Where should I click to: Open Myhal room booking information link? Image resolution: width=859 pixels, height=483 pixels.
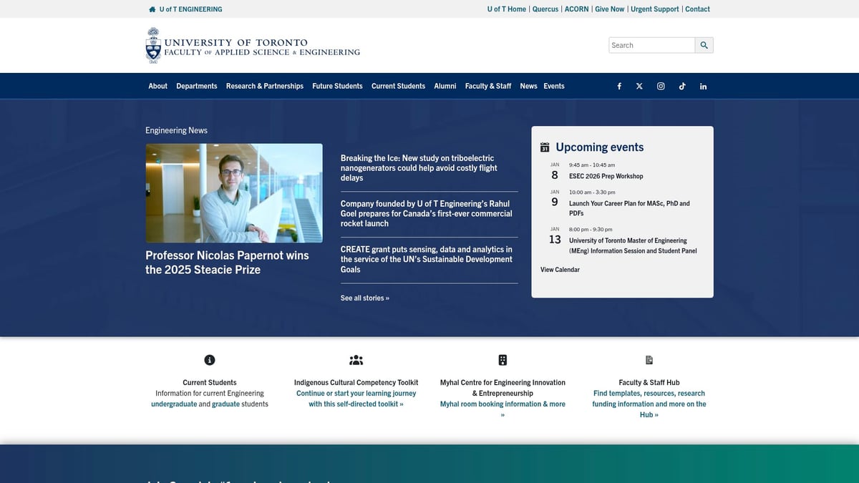click(x=503, y=409)
